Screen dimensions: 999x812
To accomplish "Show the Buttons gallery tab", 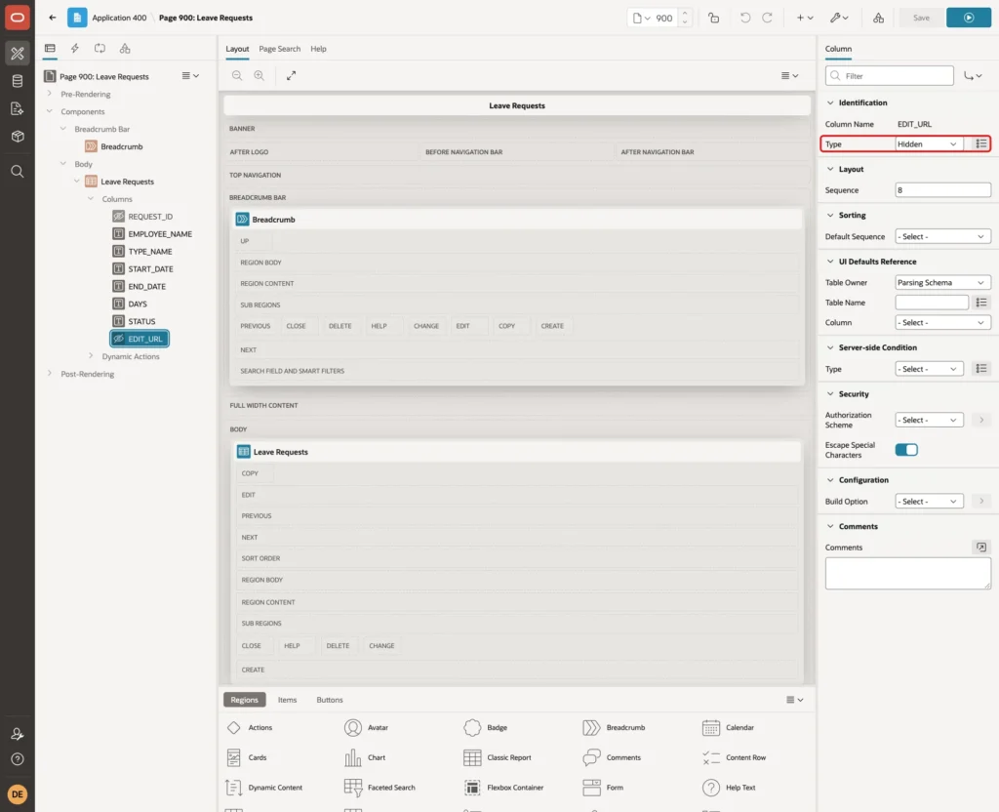I will click(330, 700).
